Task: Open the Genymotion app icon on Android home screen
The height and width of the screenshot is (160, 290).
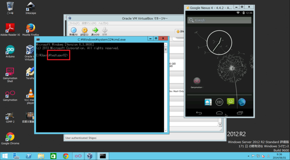Action: 197,83
